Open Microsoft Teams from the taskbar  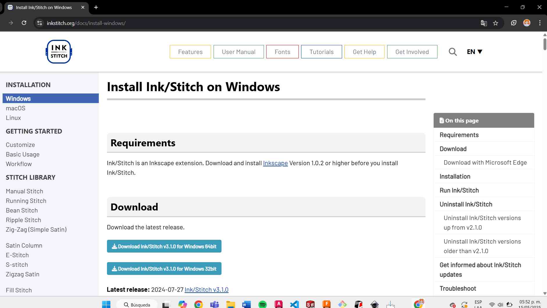(x=214, y=304)
